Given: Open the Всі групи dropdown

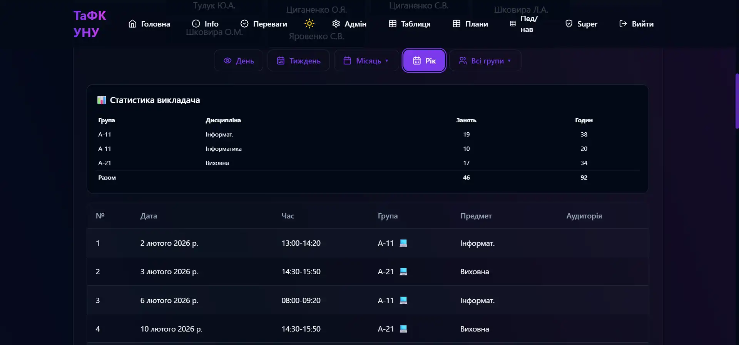Looking at the screenshot, I should [485, 61].
